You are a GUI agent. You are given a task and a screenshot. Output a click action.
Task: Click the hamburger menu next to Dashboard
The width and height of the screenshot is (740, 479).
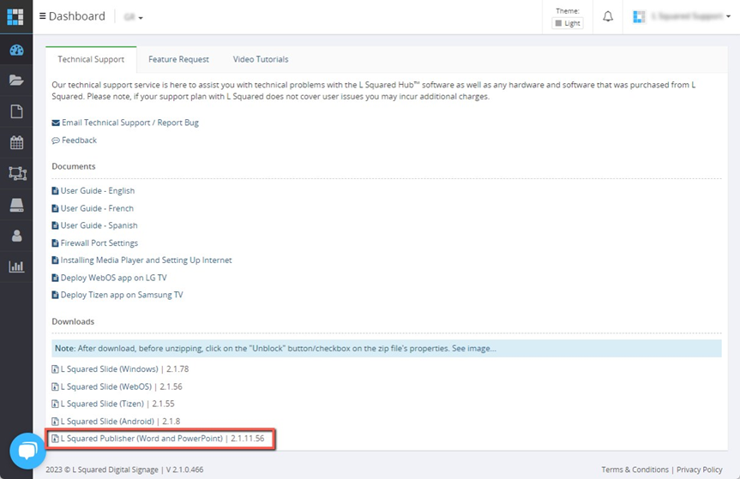[43, 16]
